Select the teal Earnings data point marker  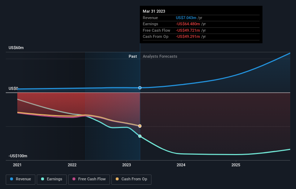(x=140, y=136)
